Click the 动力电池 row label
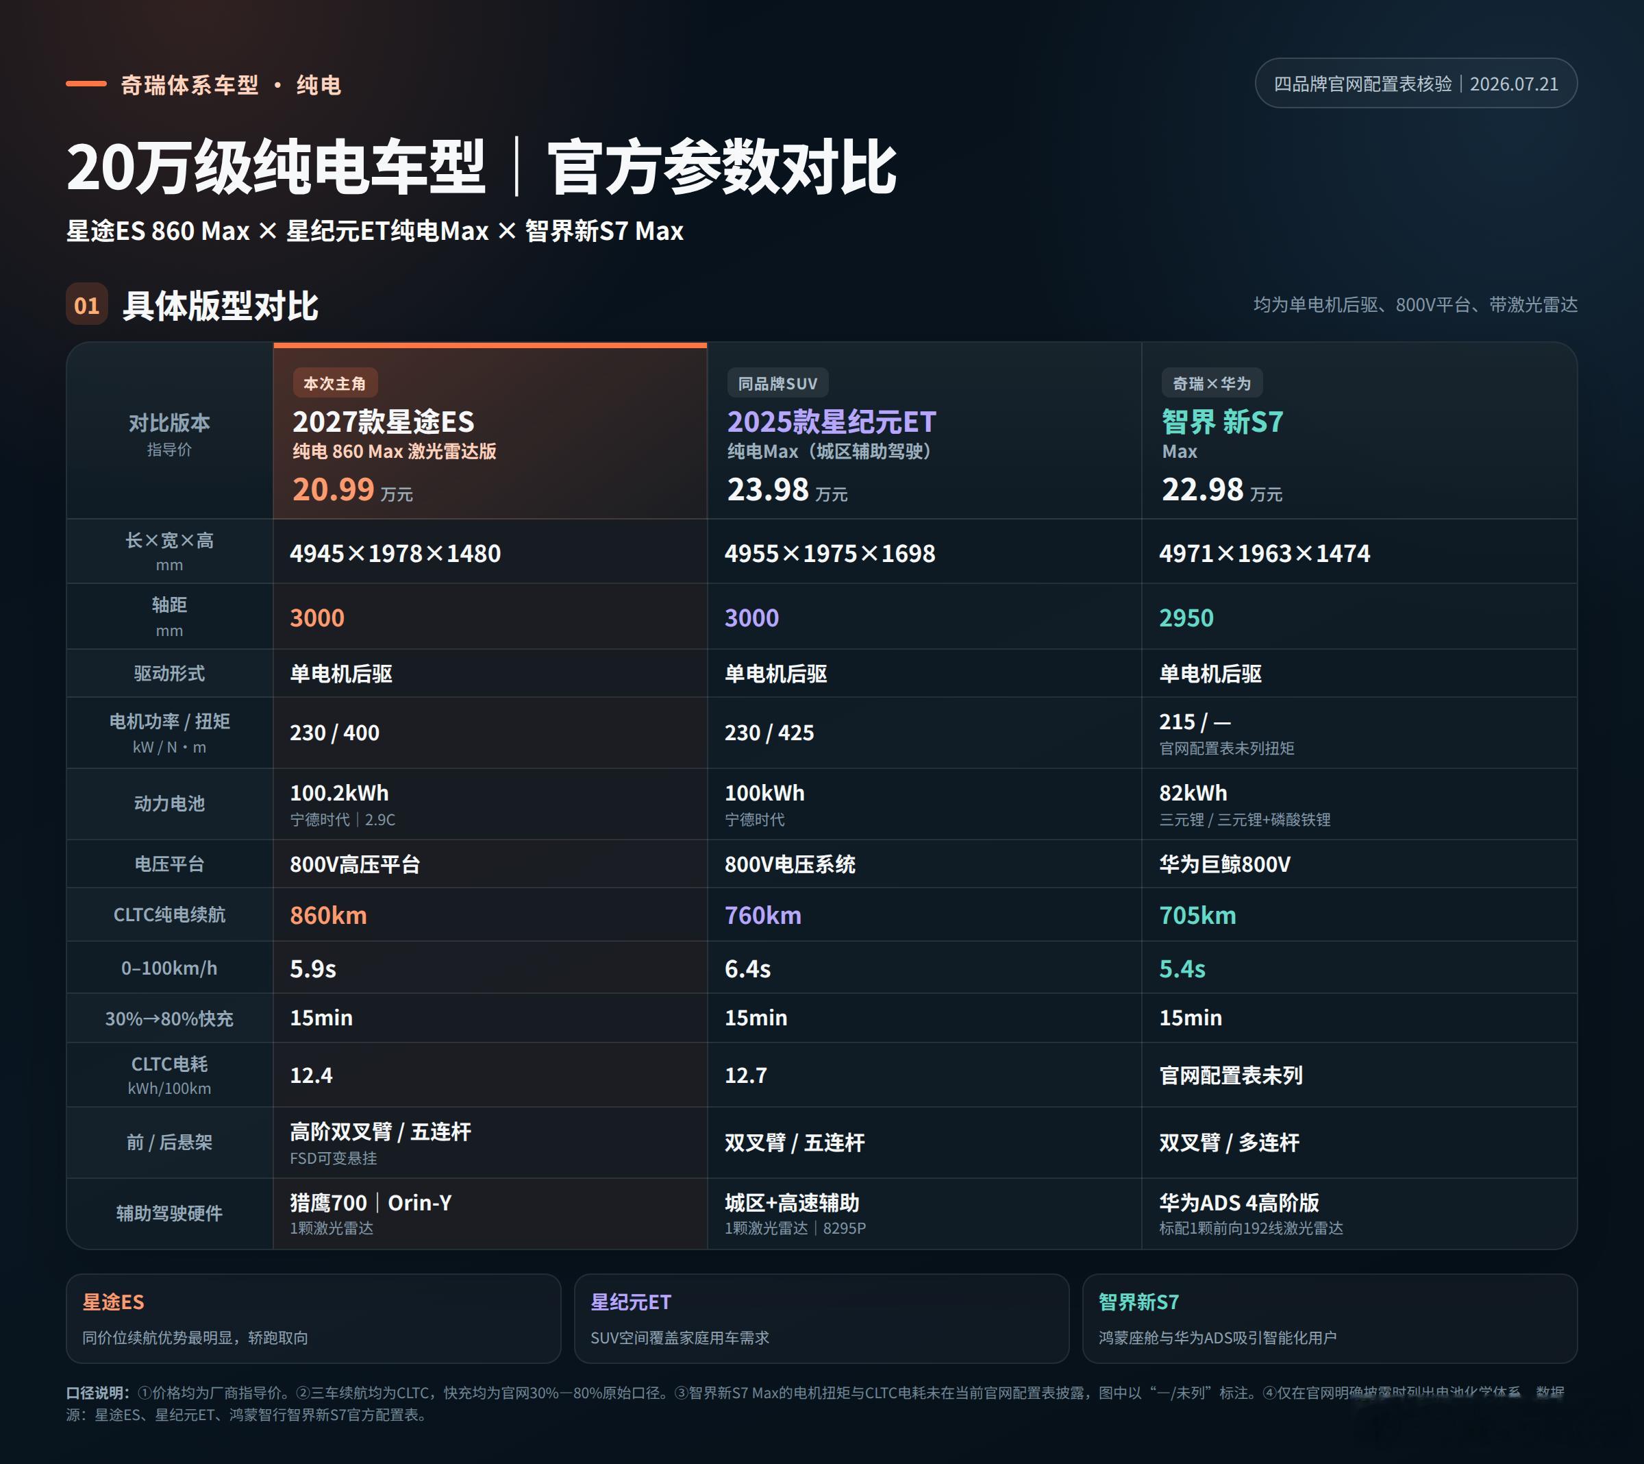The width and height of the screenshot is (1644, 1464). (170, 803)
